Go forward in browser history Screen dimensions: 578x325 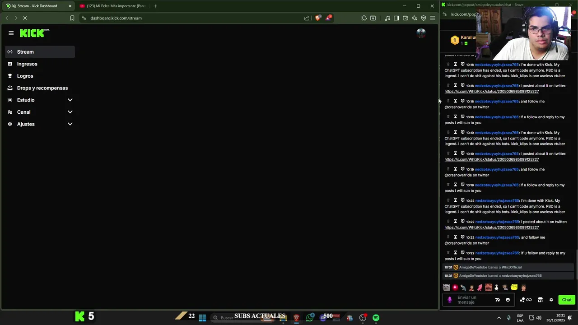tap(15, 18)
